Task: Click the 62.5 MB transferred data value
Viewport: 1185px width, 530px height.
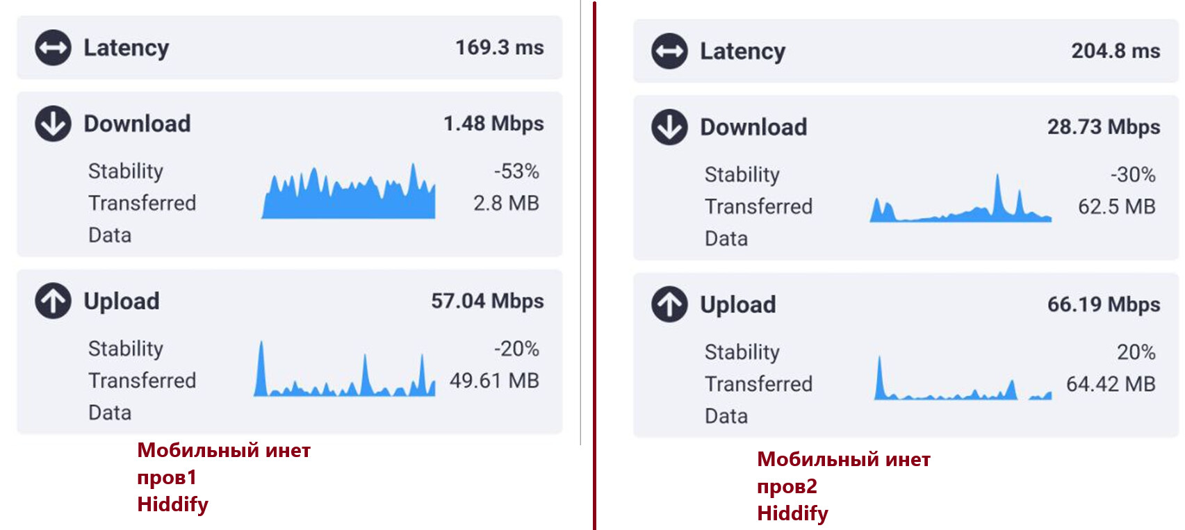Action: [x=1116, y=206]
